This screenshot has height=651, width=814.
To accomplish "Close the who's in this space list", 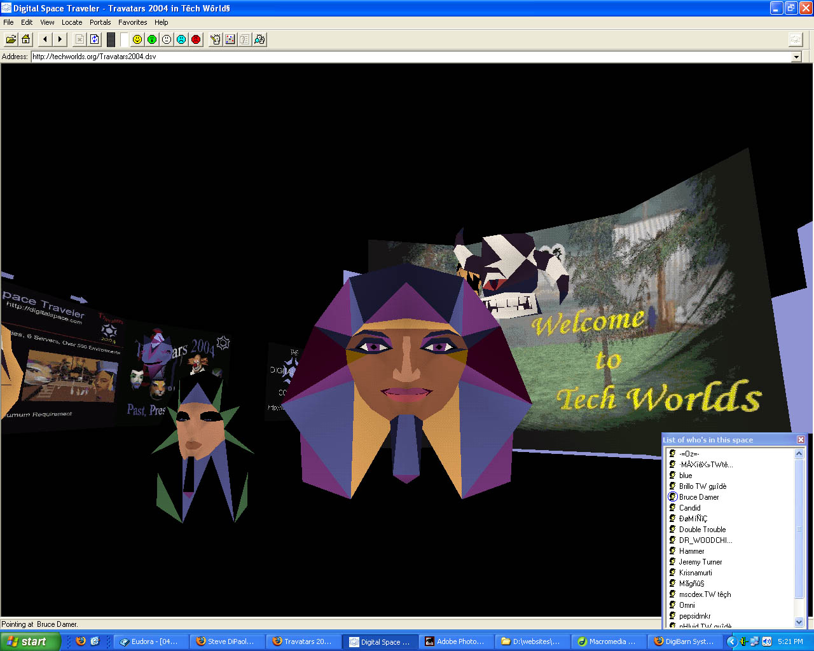I will tap(801, 440).
